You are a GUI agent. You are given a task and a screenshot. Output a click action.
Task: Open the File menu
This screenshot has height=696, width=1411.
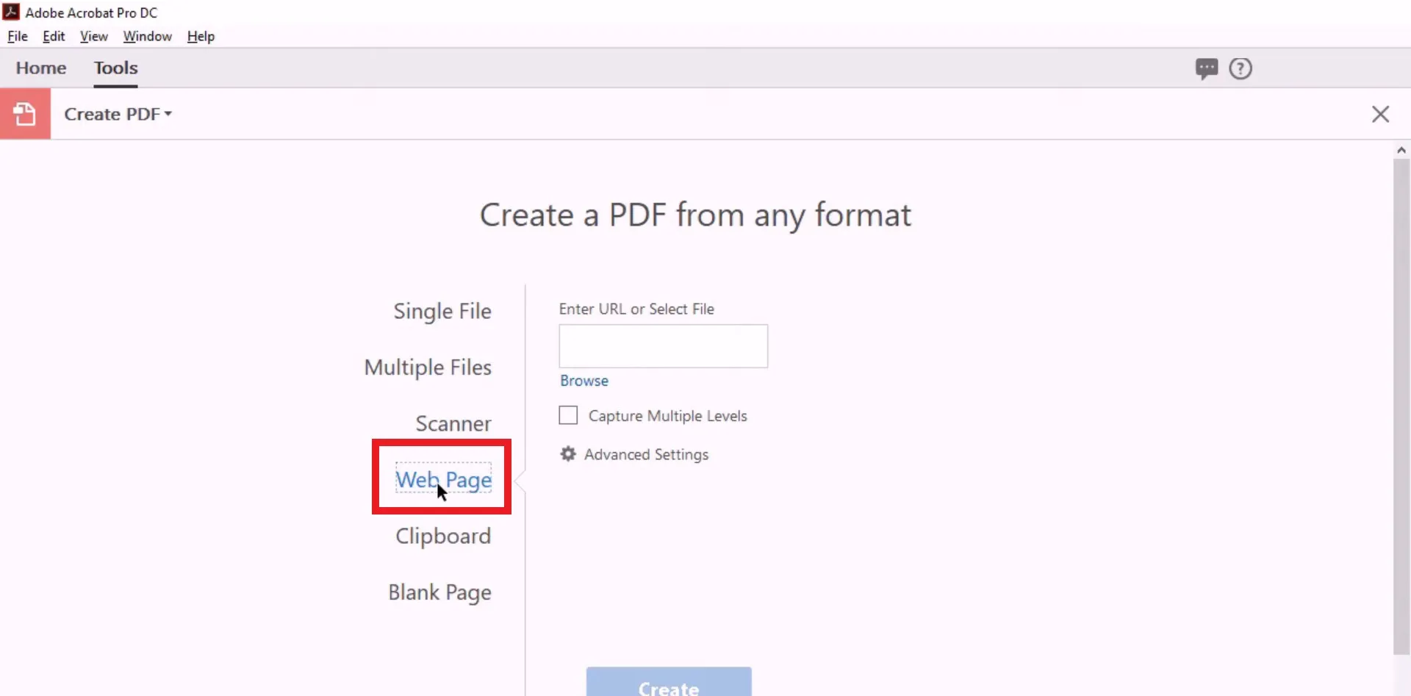pyautogui.click(x=16, y=36)
